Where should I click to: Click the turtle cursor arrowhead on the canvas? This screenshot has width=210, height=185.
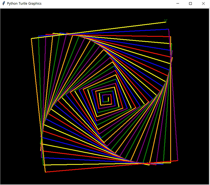[166, 21]
